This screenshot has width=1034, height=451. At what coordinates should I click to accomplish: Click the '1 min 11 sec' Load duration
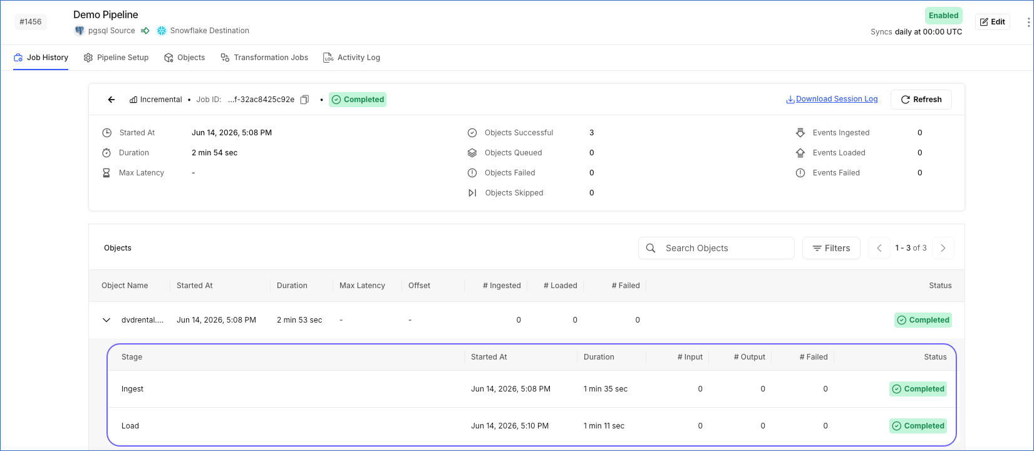point(604,426)
